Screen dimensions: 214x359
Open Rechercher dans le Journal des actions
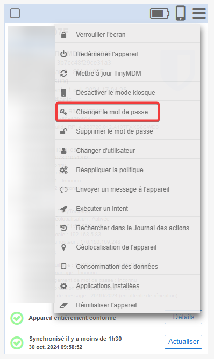pyautogui.click(x=127, y=228)
